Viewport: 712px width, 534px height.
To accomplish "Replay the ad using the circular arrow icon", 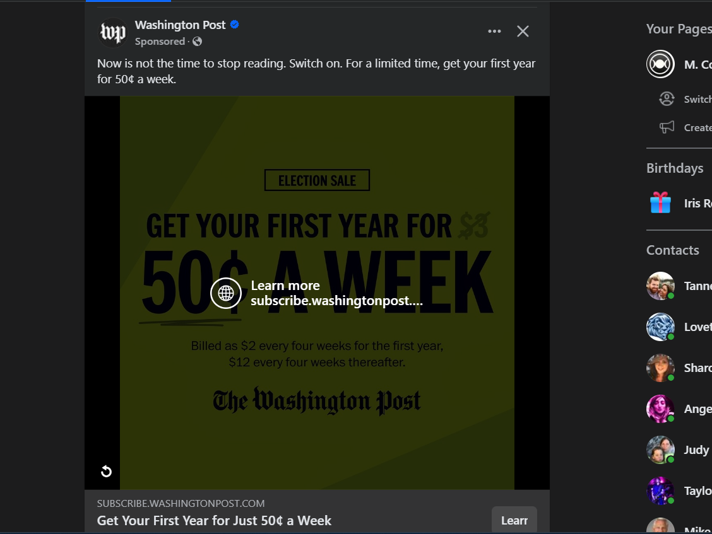I will (x=107, y=472).
